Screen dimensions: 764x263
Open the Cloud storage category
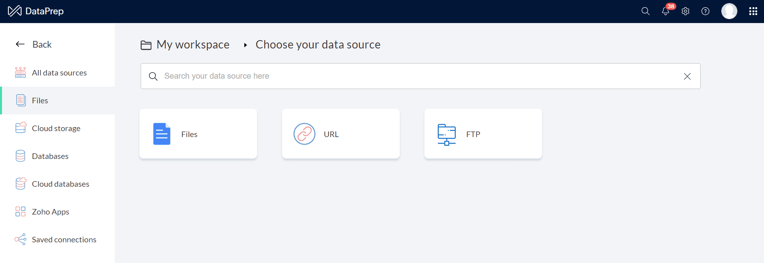[x=56, y=128]
